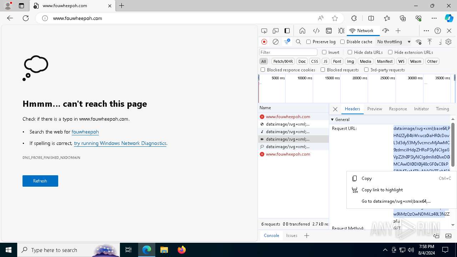Viewport: 457px width, 257px height.
Task: Switch to the Preview tab
Action: pyautogui.click(x=375, y=109)
